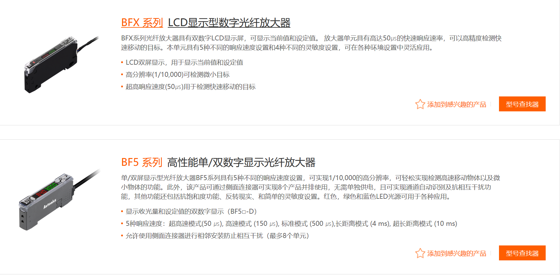Image resolution: width=560 pixels, height=275 pixels.
Task: Click the 5种响应速度 bullet line
Action: point(291,224)
